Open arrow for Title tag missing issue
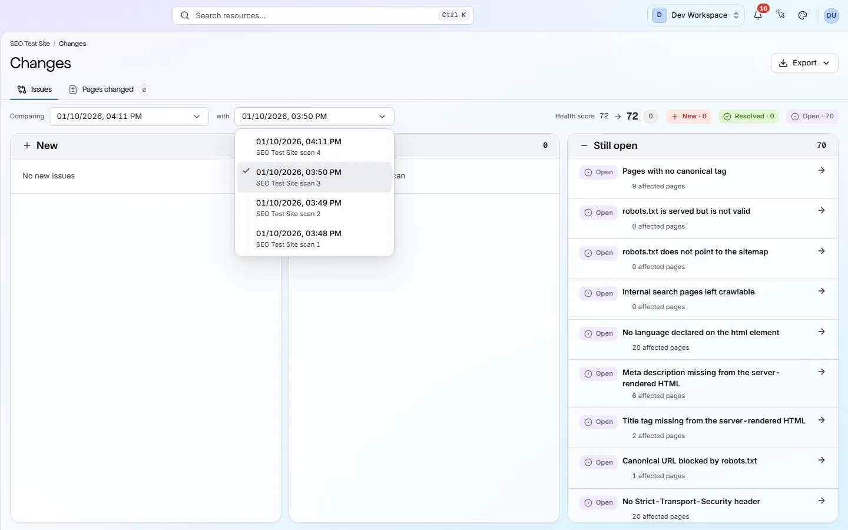Viewport: 848px width, 530px height. (821, 420)
